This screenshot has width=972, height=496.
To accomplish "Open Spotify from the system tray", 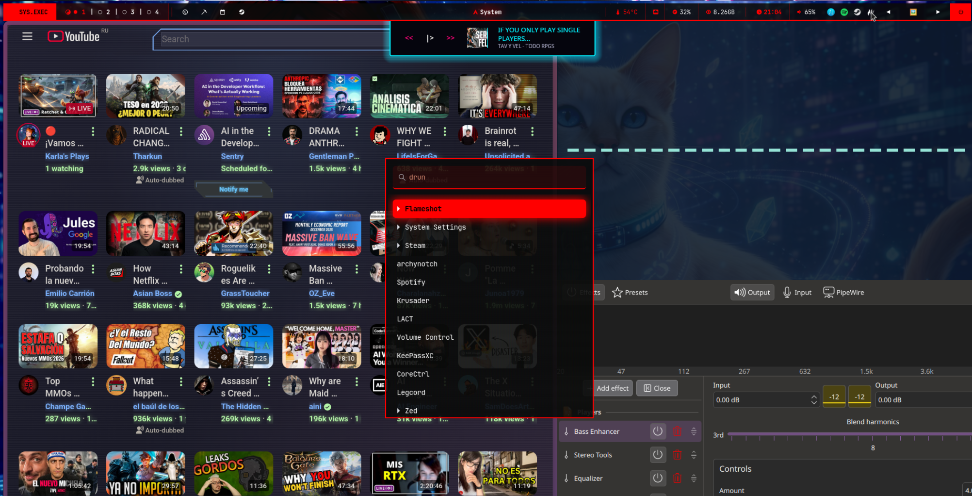I will 844,12.
